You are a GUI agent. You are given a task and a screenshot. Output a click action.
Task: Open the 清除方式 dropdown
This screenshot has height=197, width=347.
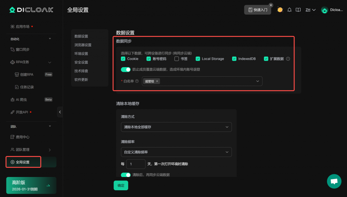[x=176, y=127]
